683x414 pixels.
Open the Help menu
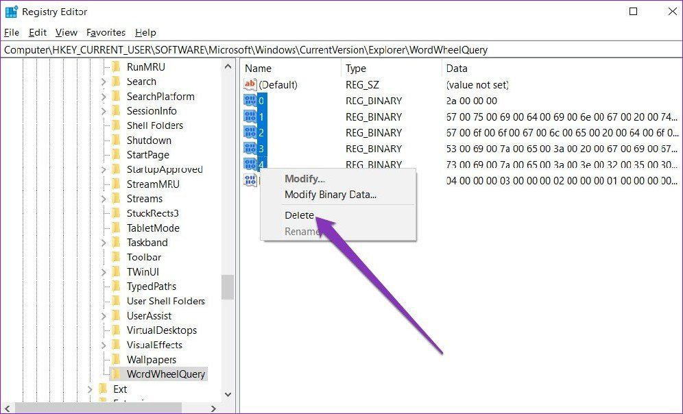point(145,33)
